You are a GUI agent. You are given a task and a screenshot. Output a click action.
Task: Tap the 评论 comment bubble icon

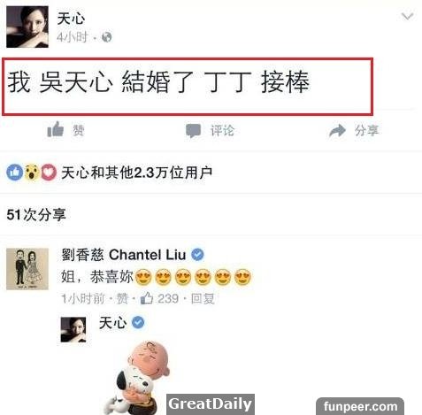[194, 131]
